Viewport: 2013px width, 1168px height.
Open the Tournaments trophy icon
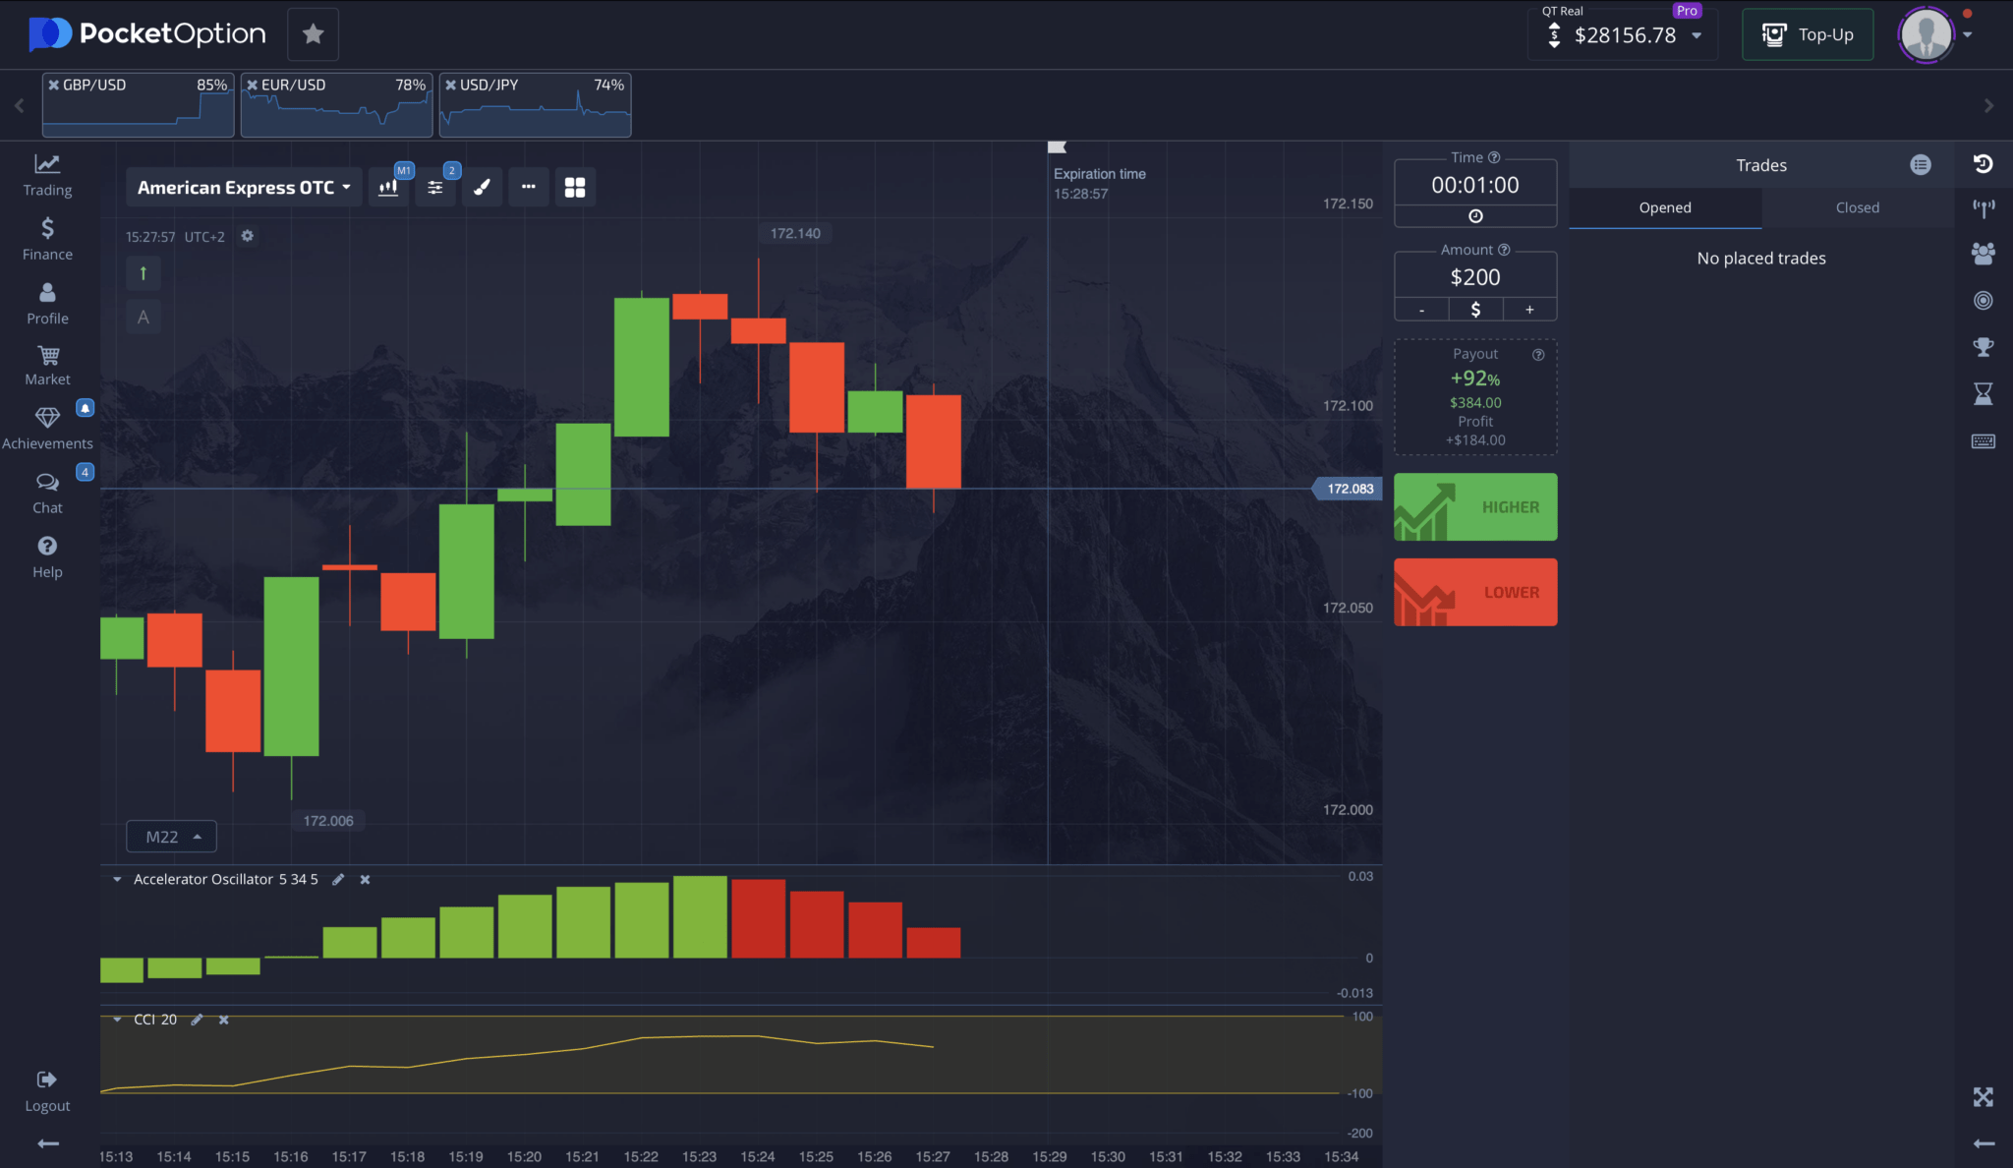coord(1984,346)
